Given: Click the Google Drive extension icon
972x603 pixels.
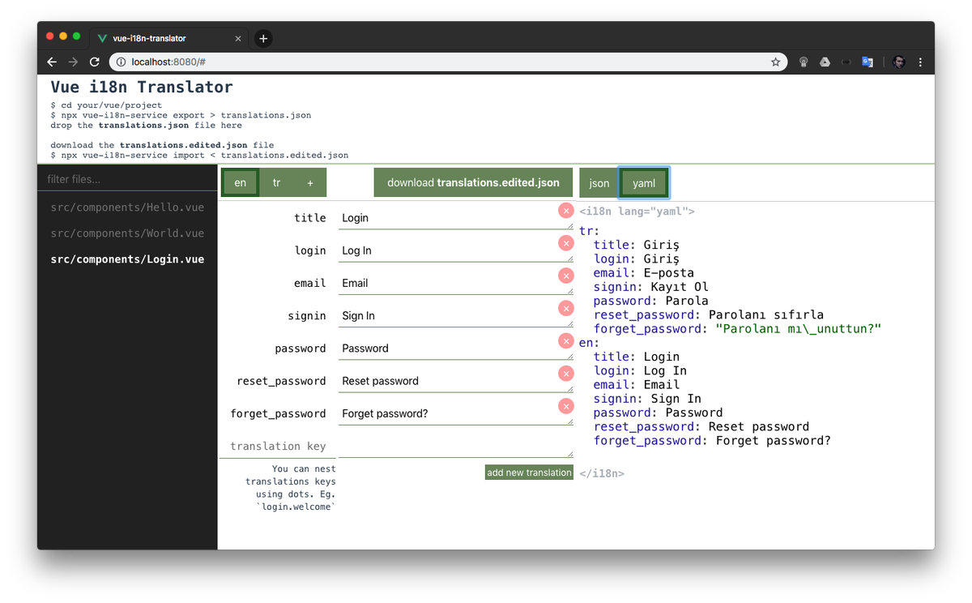Looking at the screenshot, I should pyautogui.click(x=825, y=62).
